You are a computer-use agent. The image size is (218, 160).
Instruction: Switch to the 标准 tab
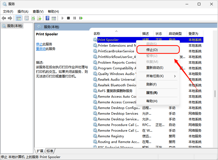[50, 151]
